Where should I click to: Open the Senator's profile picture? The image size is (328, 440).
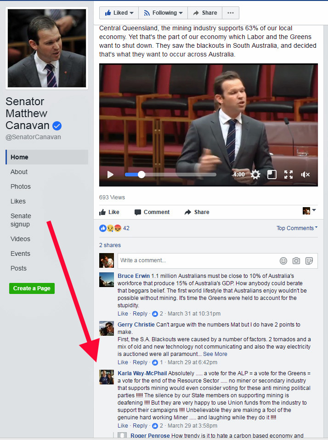(47, 48)
